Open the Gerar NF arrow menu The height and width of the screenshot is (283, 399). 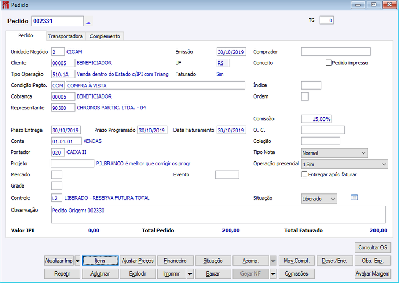pyautogui.click(x=273, y=274)
